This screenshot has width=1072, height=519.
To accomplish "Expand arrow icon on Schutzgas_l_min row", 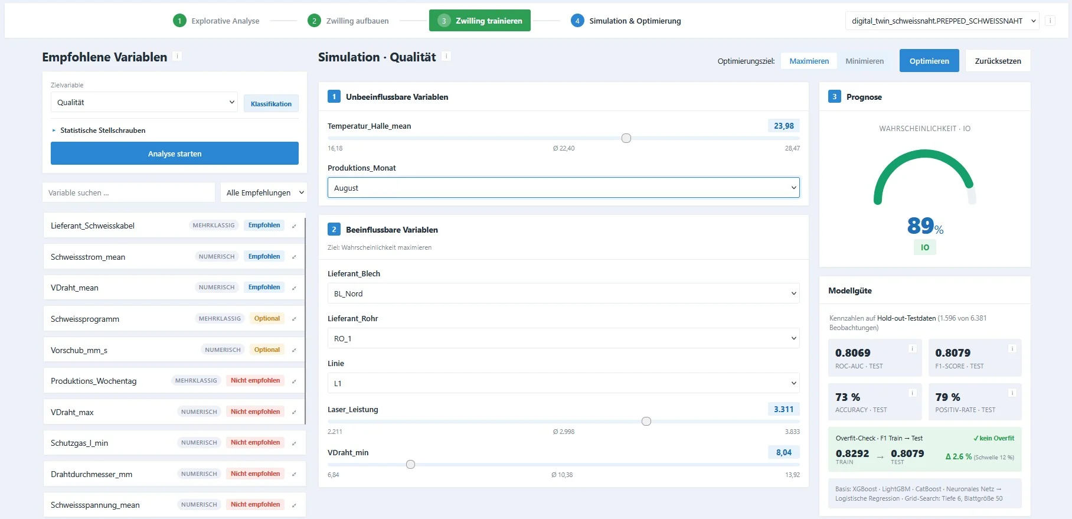I will [x=294, y=443].
